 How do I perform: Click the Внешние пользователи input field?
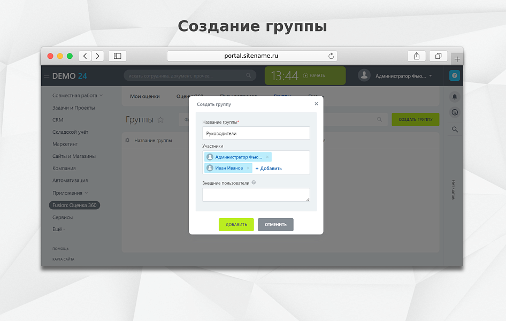(x=256, y=195)
